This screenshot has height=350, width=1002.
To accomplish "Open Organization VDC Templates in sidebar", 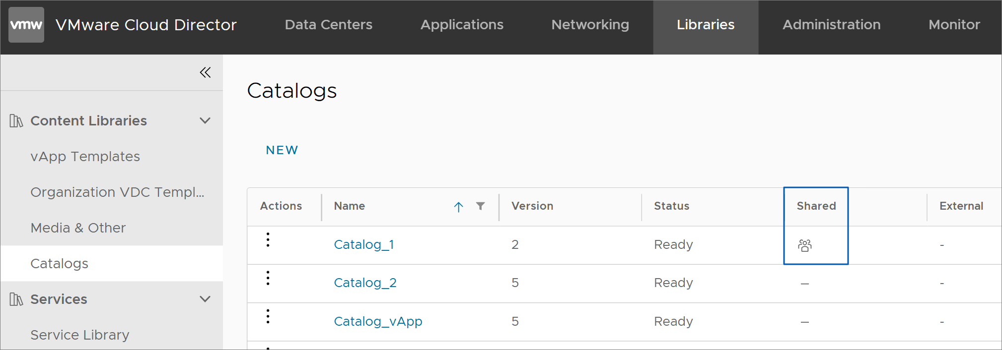I will tap(118, 192).
